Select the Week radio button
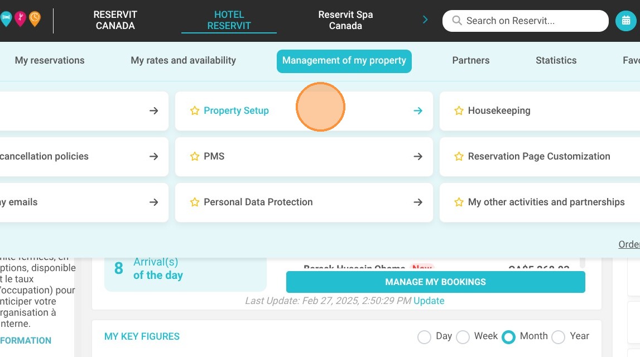Image resolution: width=640 pixels, height=357 pixels. (463, 337)
